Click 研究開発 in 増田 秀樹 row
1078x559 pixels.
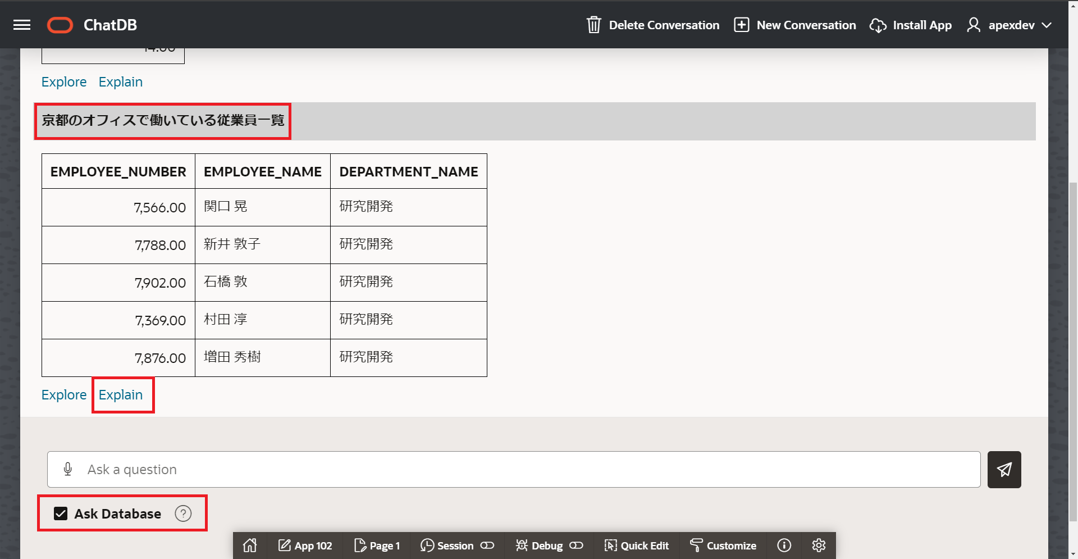(366, 357)
